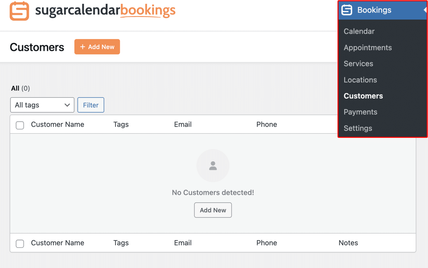Click the All (0) customers filter link
This screenshot has width=428, height=268.
pyautogui.click(x=15, y=88)
